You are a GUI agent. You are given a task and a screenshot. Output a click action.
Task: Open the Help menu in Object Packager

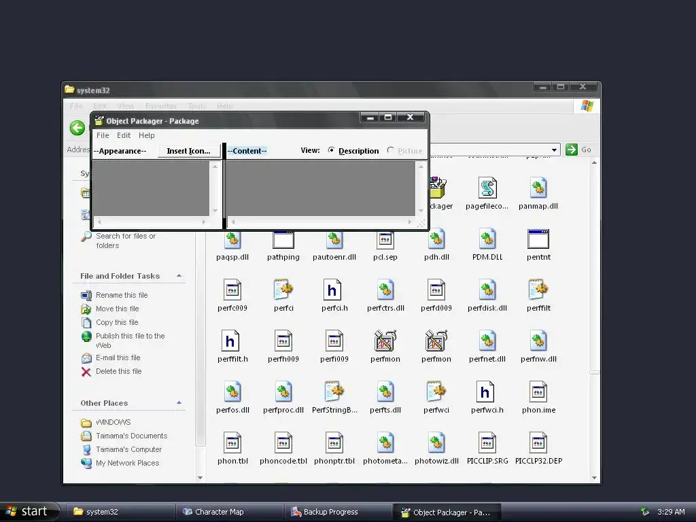pos(147,135)
